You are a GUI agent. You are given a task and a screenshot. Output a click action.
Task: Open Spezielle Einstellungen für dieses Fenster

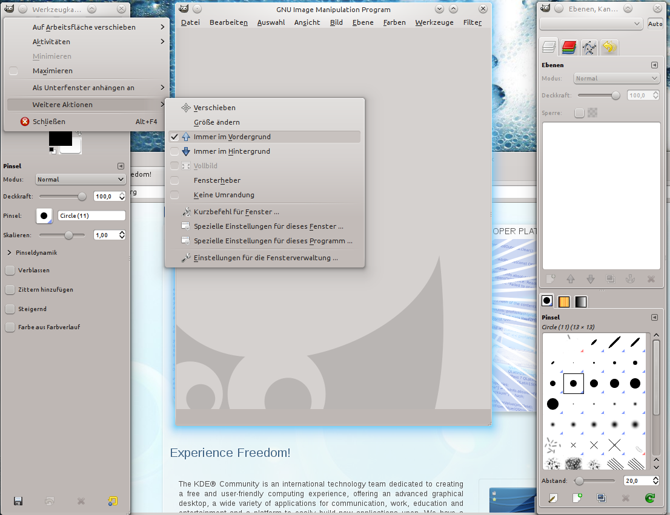coord(265,226)
